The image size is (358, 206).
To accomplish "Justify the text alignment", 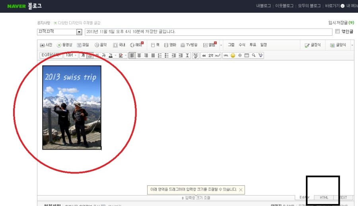I will pos(153,56).
